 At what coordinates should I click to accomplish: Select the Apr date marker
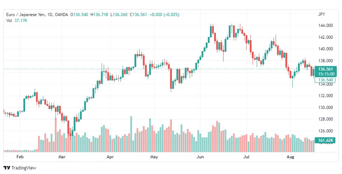click(x=110, y=157)
